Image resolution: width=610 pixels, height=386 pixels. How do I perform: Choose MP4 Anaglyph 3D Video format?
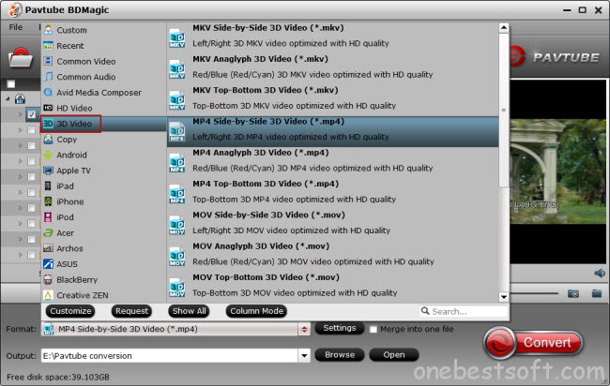click(x=332, y=163)
